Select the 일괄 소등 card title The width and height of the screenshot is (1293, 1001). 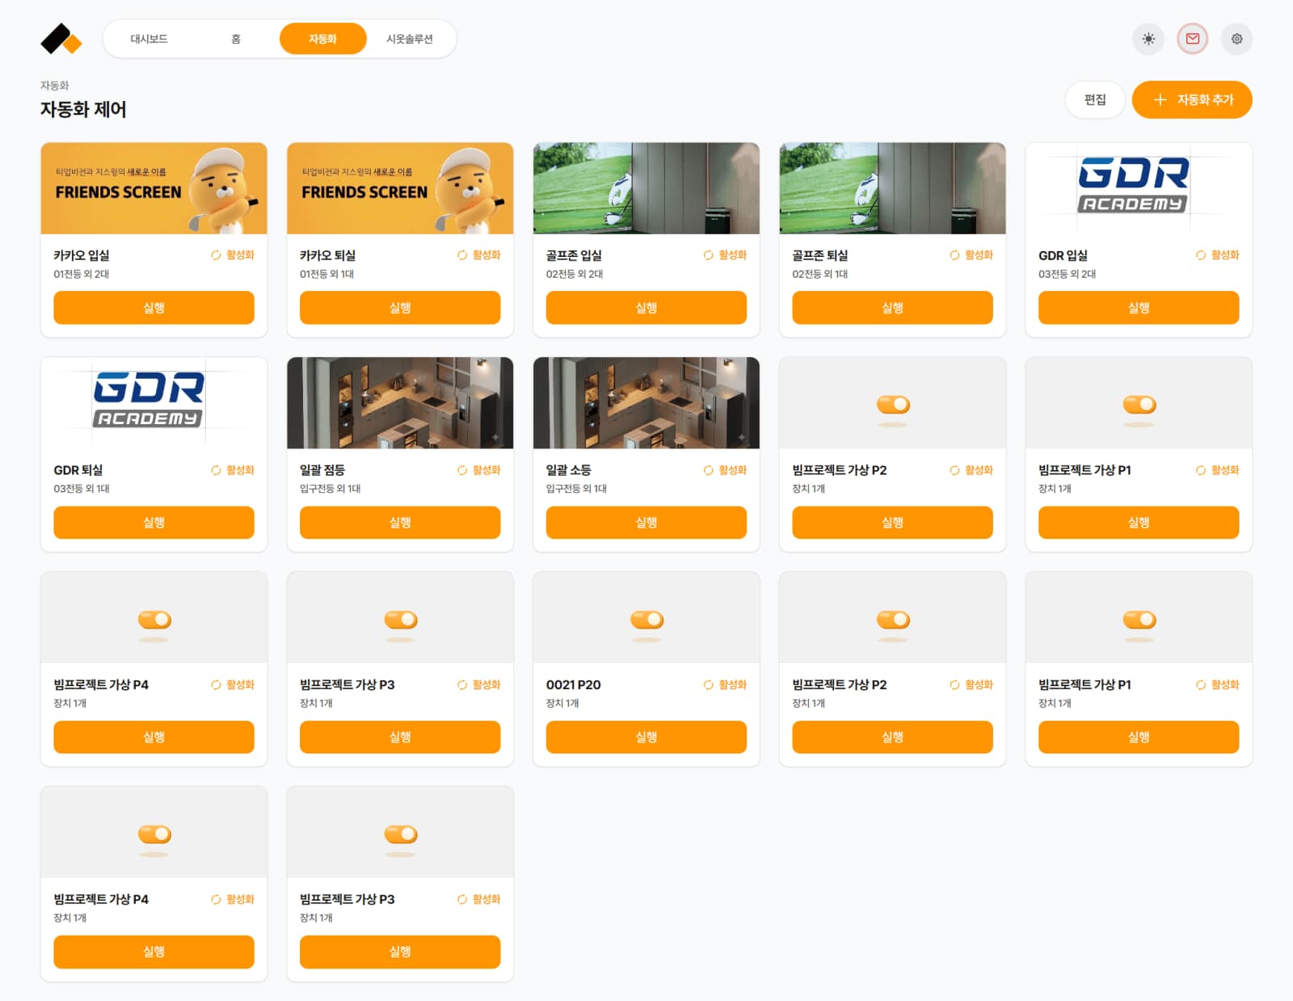[569, 470]
